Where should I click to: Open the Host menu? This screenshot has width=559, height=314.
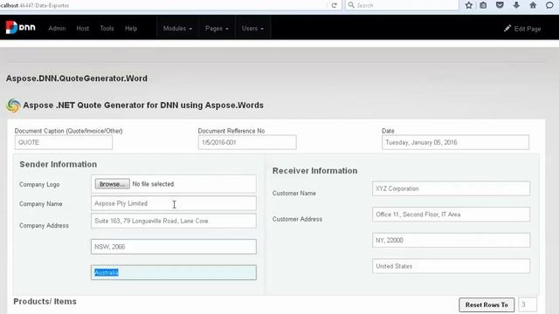click(x=83, y=28)
